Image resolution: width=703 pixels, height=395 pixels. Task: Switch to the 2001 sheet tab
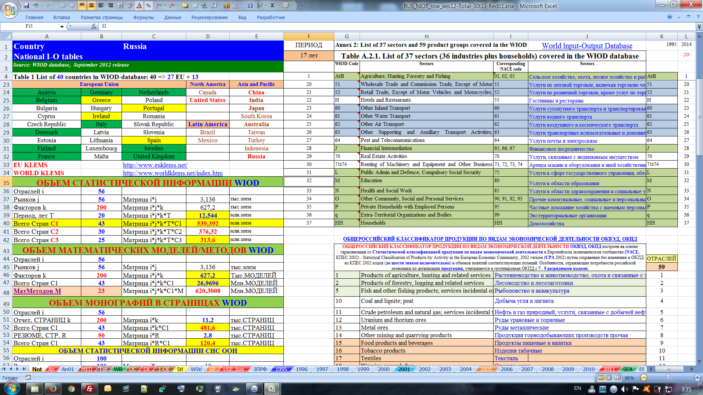(x=404, y=369)
